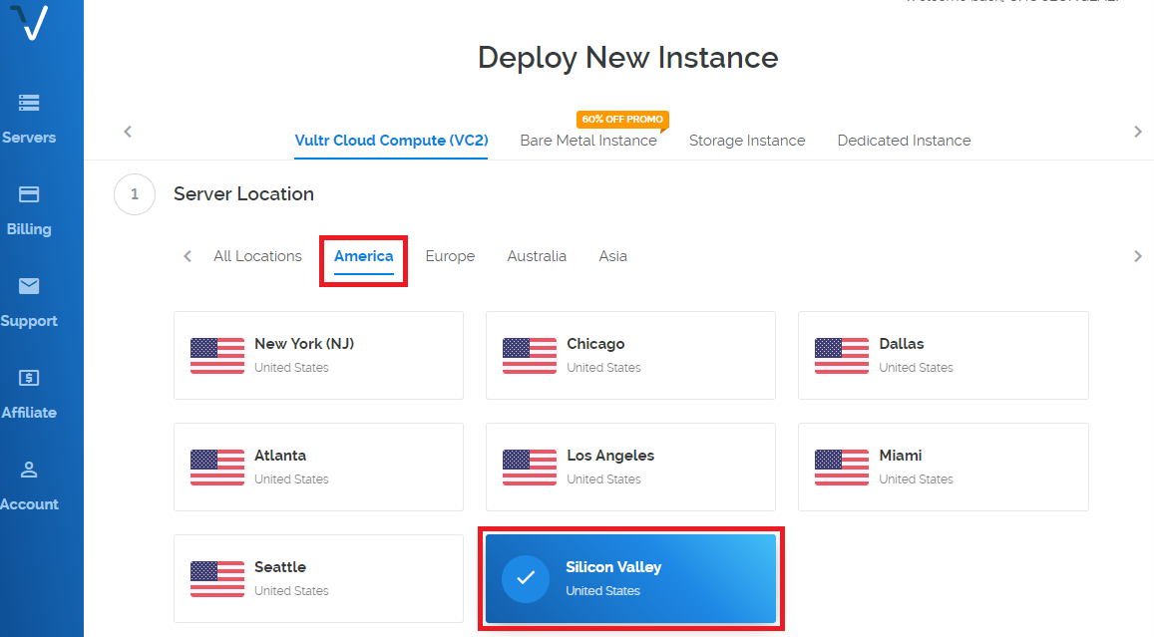Viewport: 1154px width, 637px height.
Task: Click the 60% OFF PROMO badge
Action: coord(622,120)
